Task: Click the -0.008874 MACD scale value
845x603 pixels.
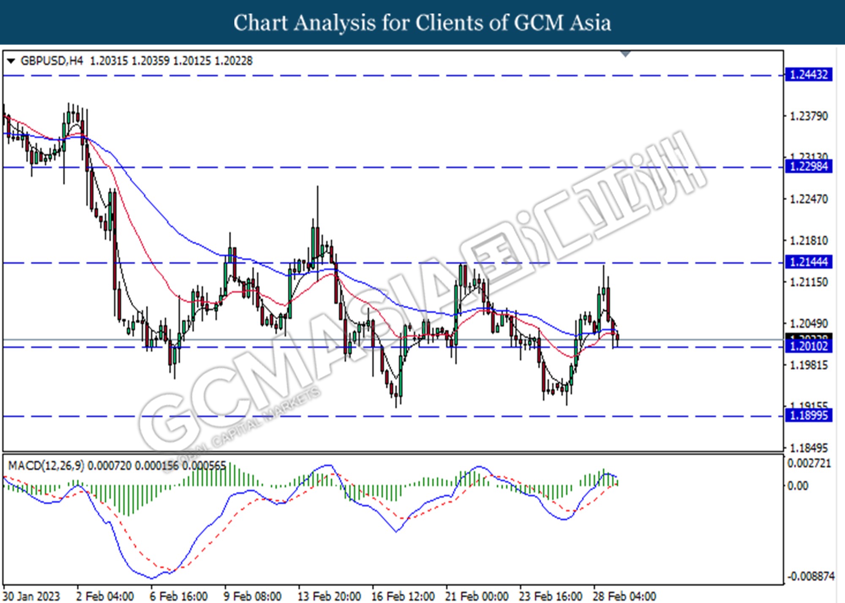Action: pyautogui.click(x=810, y=576)
